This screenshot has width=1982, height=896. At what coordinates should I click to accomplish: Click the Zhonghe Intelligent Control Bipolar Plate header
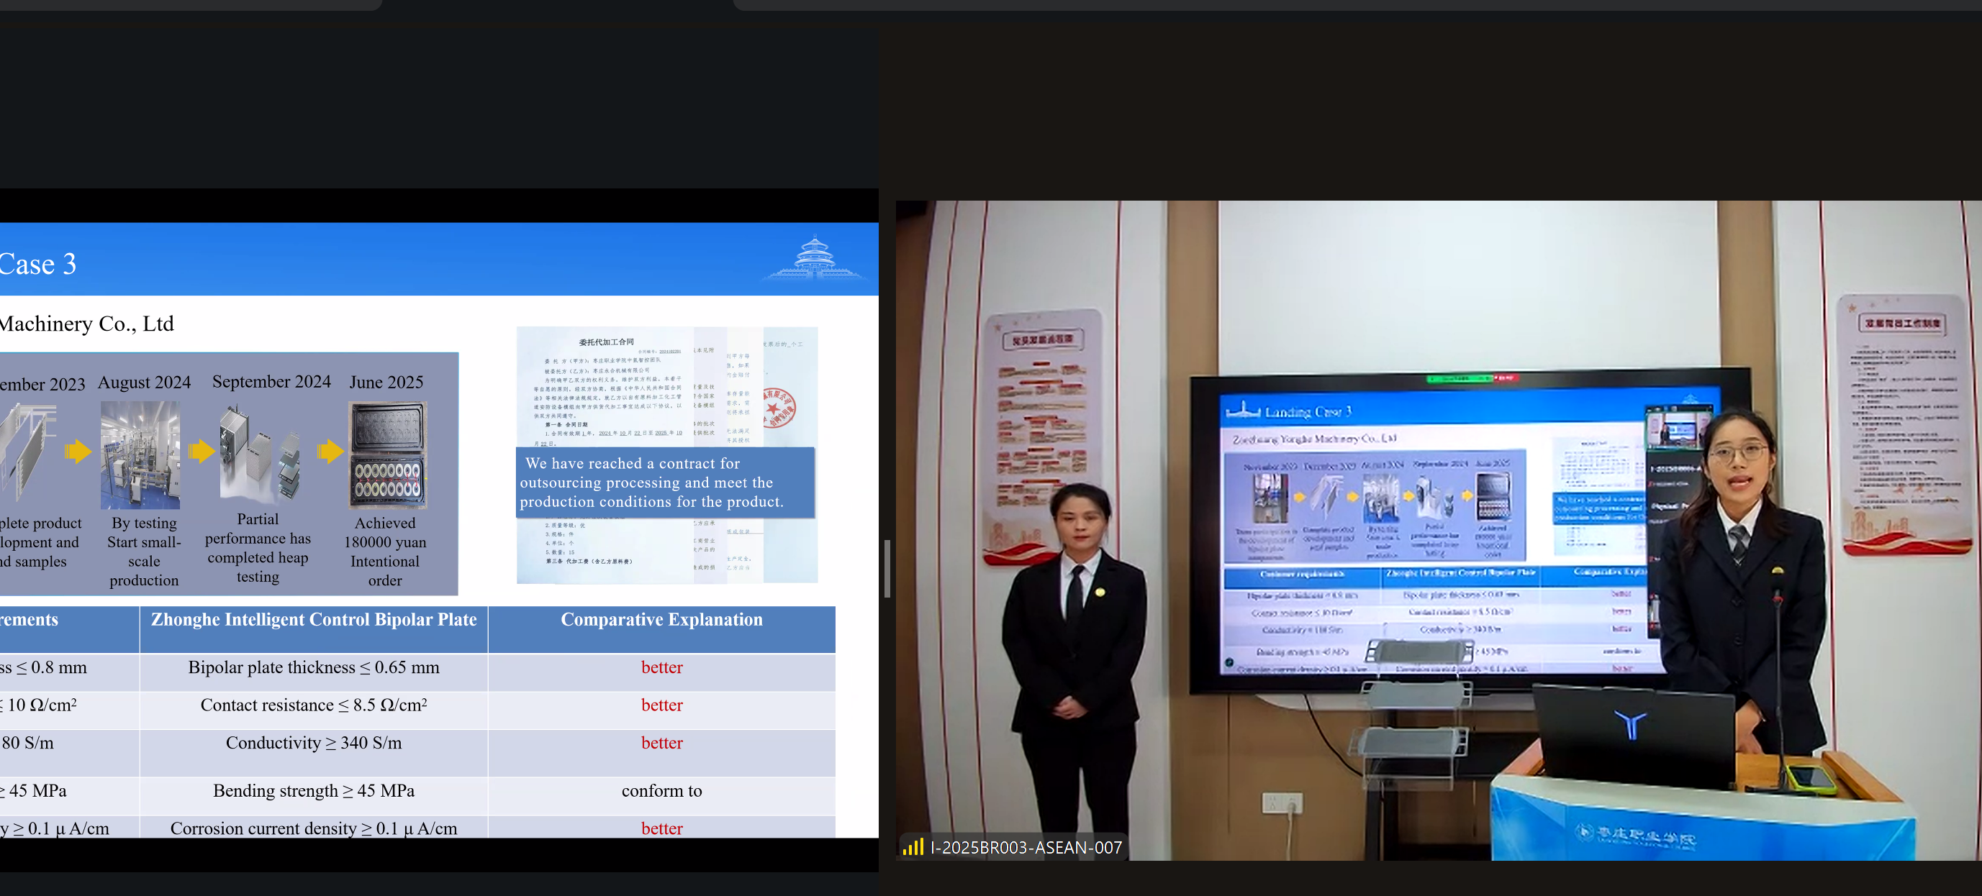[313, 619]
